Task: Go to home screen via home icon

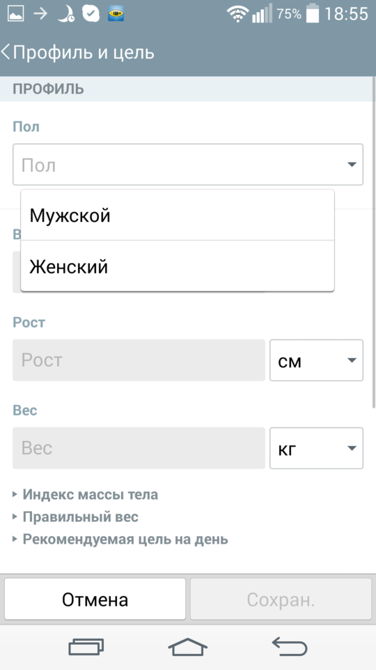Action: [187, 646]
